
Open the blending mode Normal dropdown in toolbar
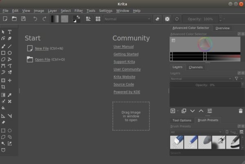[127, 19]
